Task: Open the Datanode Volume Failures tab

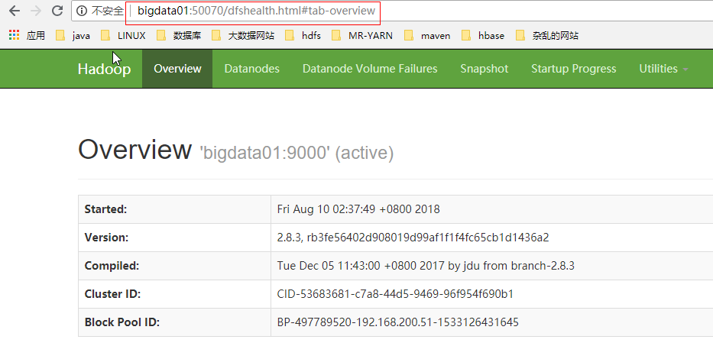Action: coord(370,69)
